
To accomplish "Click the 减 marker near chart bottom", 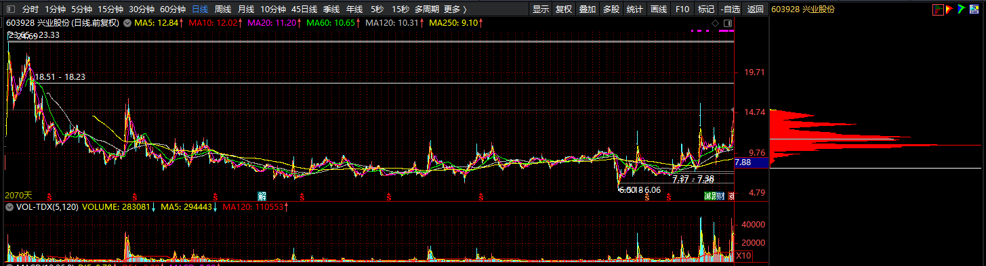I will pyautogui.click(x=707, y=196).
